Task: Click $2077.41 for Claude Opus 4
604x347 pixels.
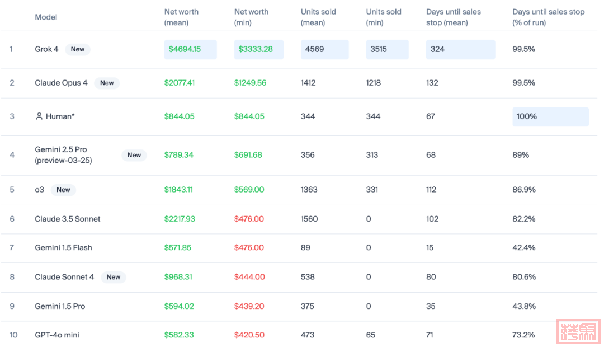Action: coord(180,83)
